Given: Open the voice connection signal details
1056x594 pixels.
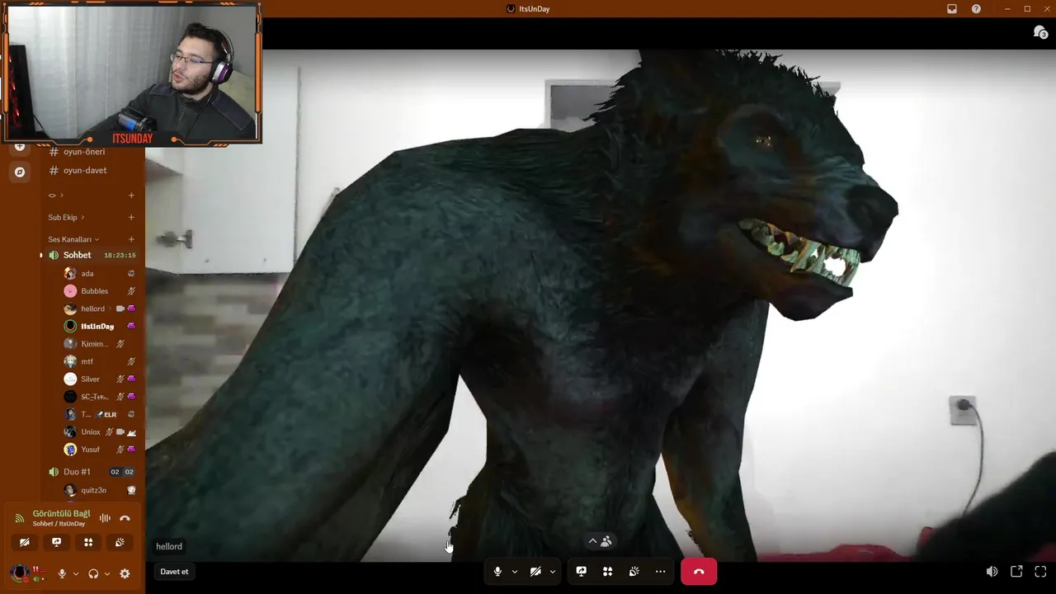Looking at the screenshot, I should (x=20, y=518).
